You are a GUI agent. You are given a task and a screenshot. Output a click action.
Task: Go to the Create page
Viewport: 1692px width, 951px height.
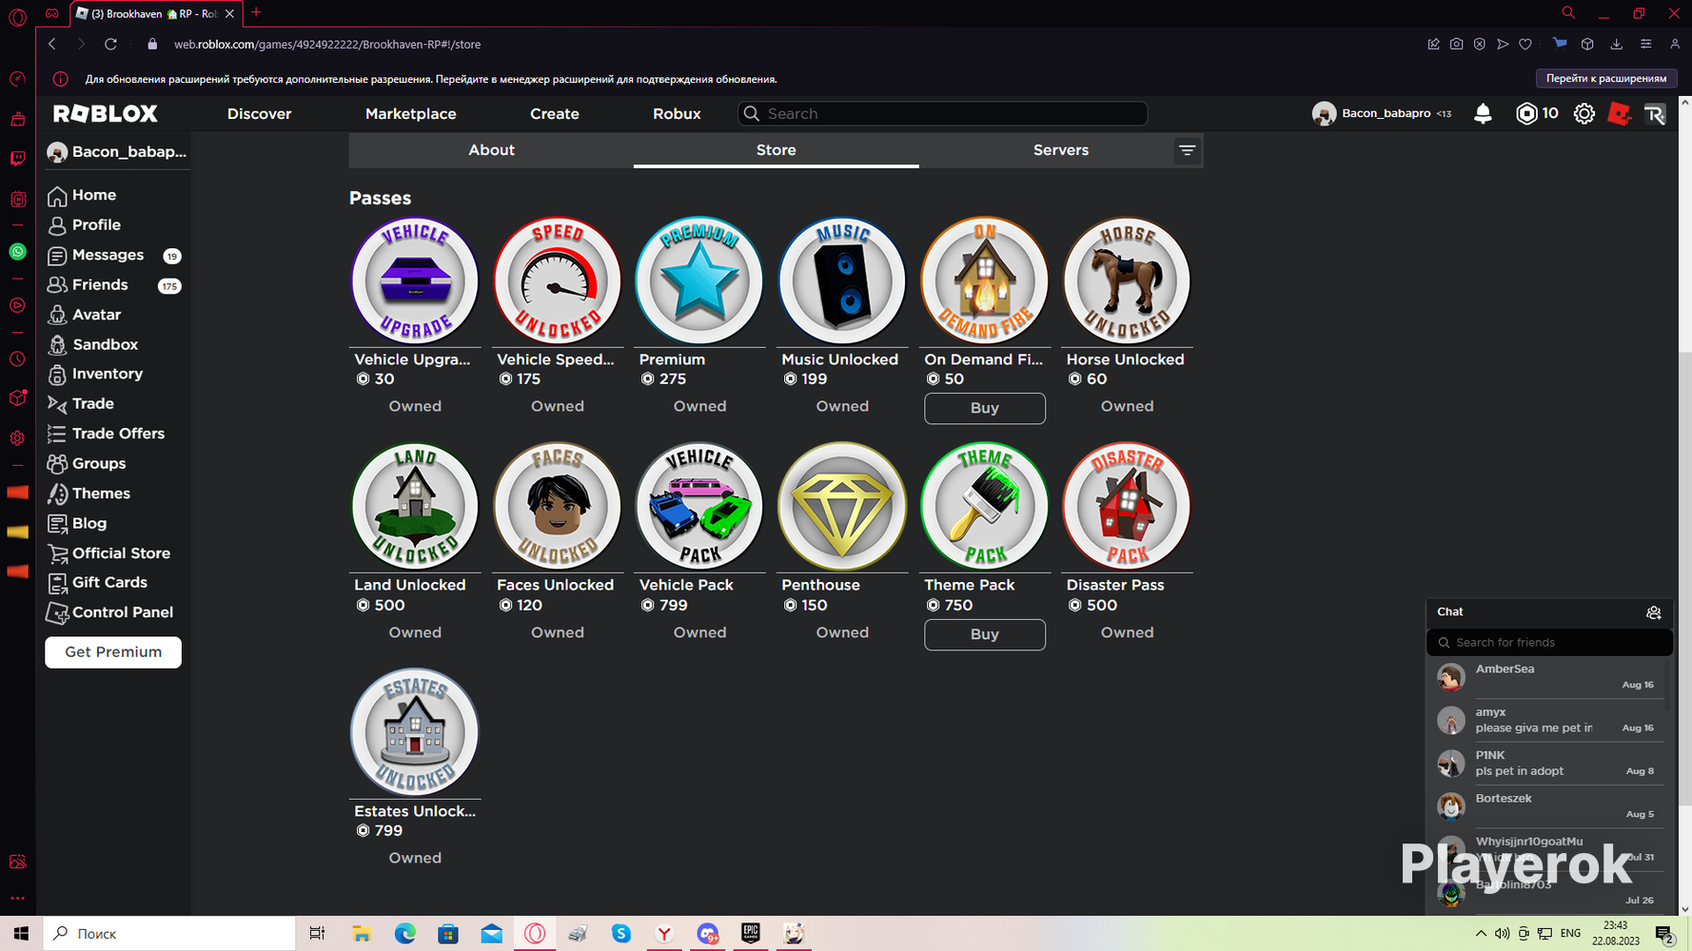[x=555, y=114]
